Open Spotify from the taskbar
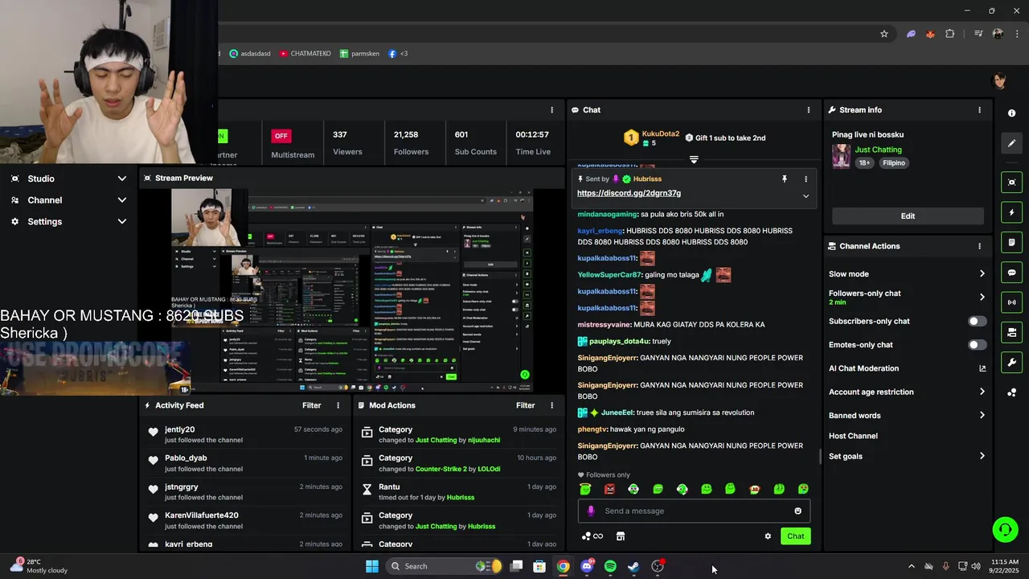 (x=610, y=566)
